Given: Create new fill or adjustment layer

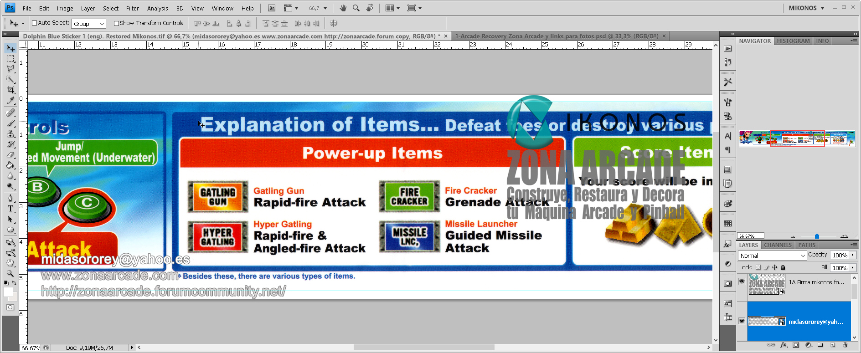Looking at the screenshot, I should tap(808, 345).
